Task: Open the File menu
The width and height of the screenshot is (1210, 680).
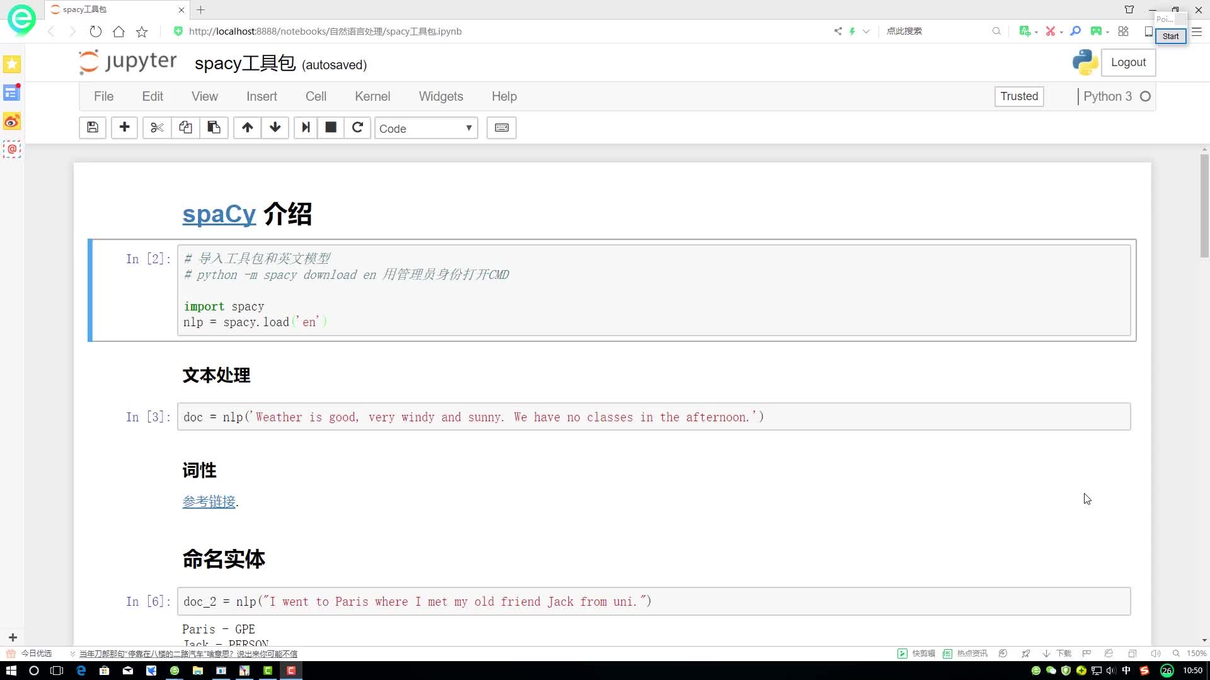Action: (103, 96)
